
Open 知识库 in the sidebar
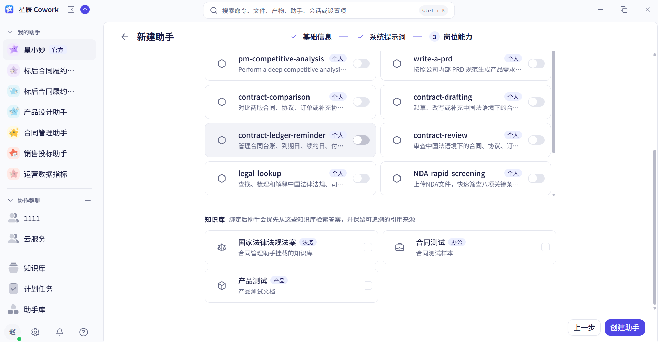(50, 268)
